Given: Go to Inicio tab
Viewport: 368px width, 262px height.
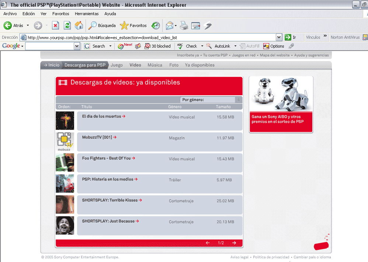Looking at the screenshot, I should point(52,65).
